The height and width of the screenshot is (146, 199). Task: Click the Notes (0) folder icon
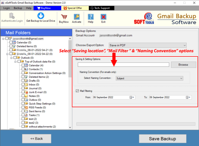[26, 96]
